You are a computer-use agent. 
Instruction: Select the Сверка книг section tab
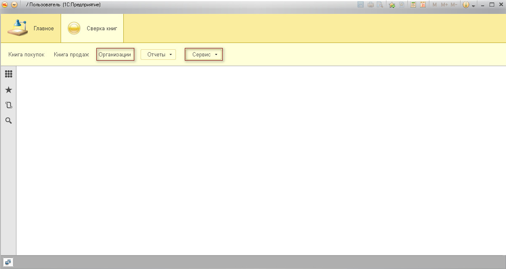[x=92, y=29]
